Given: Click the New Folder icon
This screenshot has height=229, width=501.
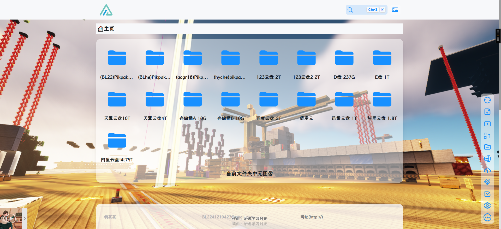Looking at the screenshot, I should [487, 124].
